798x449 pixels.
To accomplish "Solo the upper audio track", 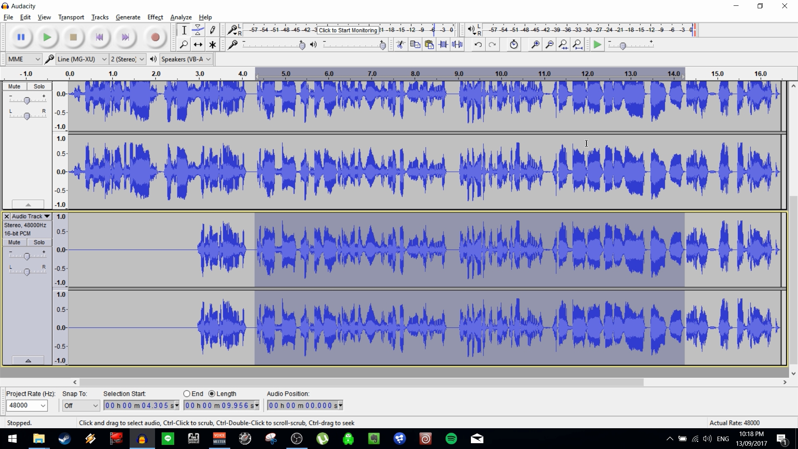I will pyautogui.click(x=39, y=86).
